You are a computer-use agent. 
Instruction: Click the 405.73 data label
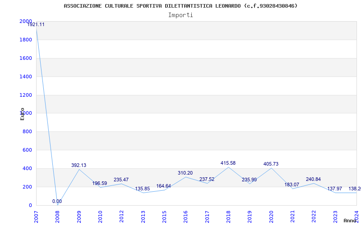(x=271, y=164)
